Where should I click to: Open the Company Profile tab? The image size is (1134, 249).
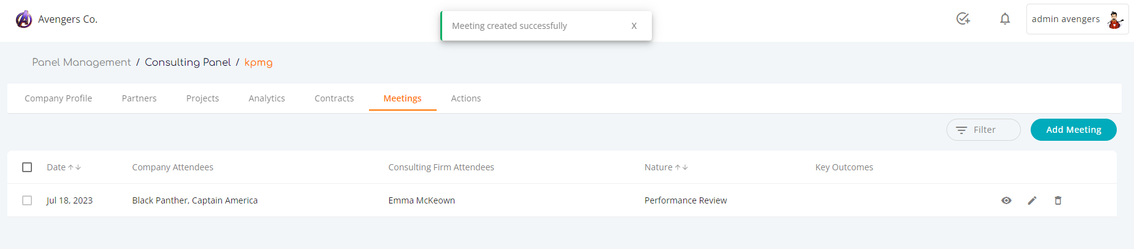click(58, 98)
